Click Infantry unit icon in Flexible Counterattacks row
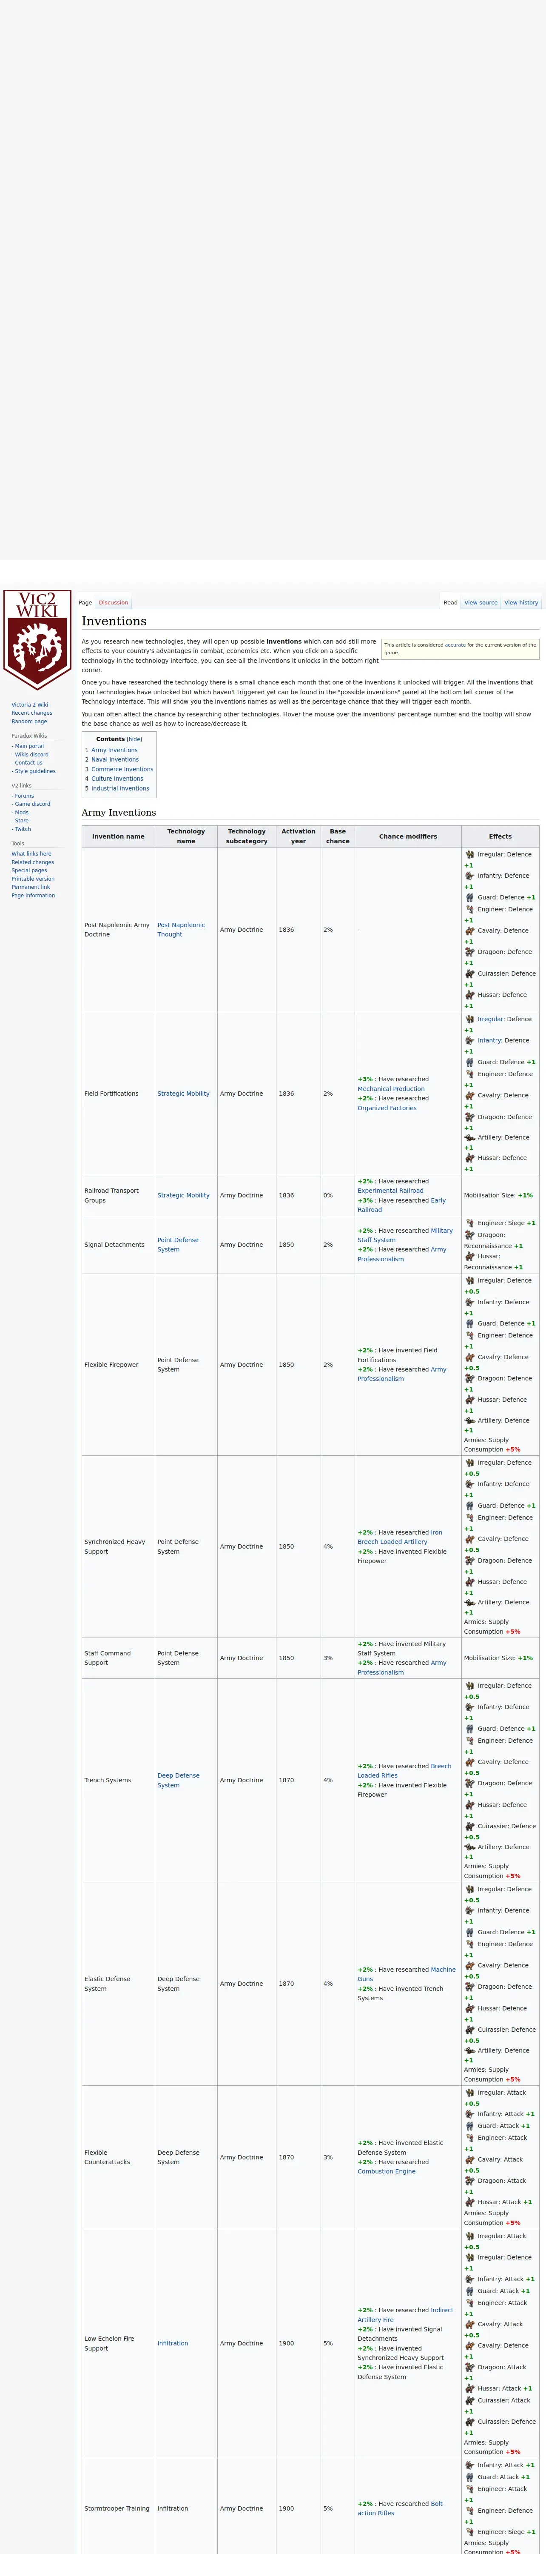This screenshot has width=546, height=2554. (470, 2114)
